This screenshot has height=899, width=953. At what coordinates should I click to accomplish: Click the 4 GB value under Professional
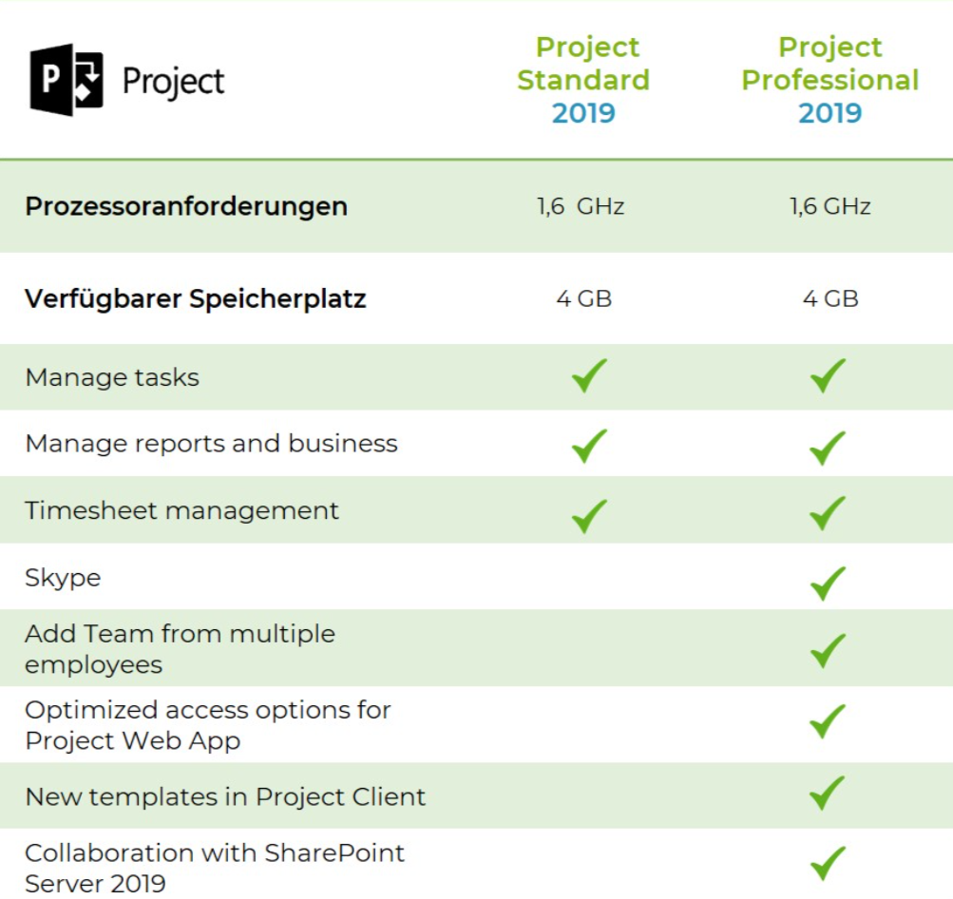pos(830,298)
